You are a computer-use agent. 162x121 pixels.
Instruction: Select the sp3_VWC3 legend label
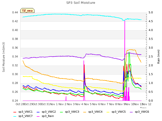coord(72,112)
